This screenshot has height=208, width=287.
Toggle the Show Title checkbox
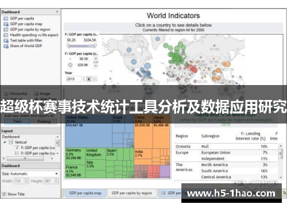pyautogui.click(x=4, y=194)
